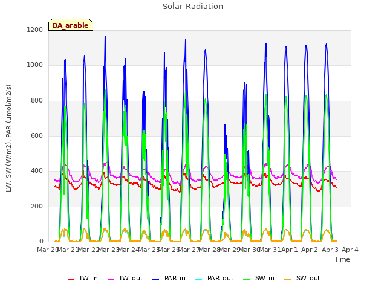
Task: Click the Apr 2 x-axis date label
Action: [x=310, y=250]
